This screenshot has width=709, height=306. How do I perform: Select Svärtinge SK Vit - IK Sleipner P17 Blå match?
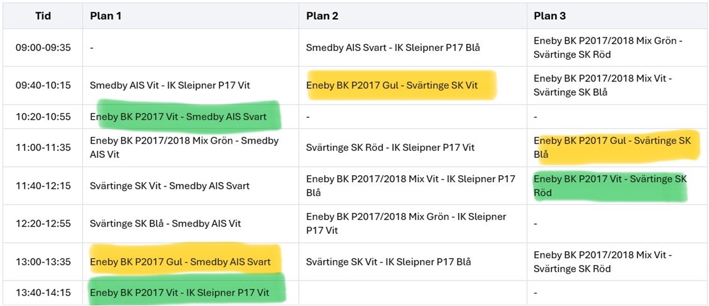coord(389,262)
